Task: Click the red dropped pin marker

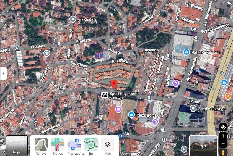Action: 114,84
